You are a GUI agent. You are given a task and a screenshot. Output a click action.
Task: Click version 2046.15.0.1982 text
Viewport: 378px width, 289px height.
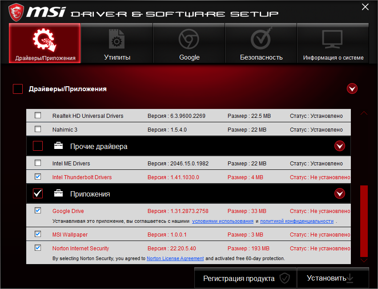coord(189,164)
